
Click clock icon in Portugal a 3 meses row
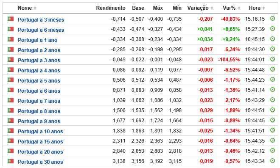tap(272, 18)
